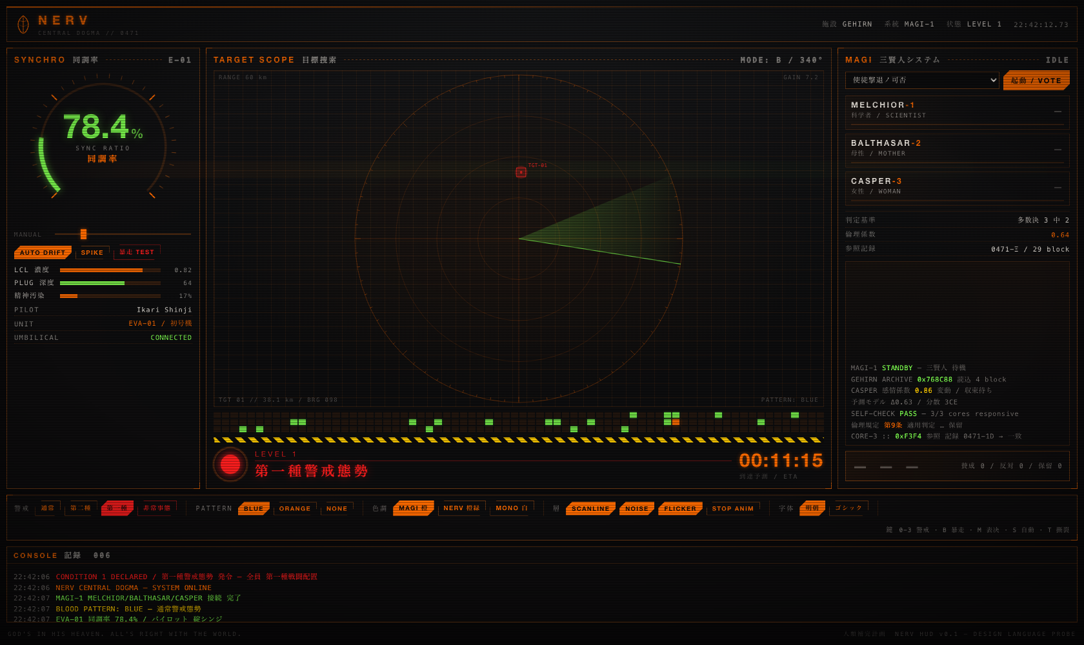Click the NERV leaf logo icon
1084x645 pixels.
tap(23, 25)
